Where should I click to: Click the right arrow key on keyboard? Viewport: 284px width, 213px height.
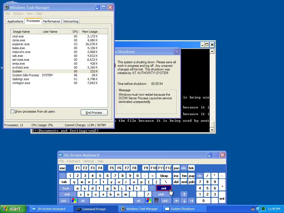pyautogui.click(x=192, y=201)
